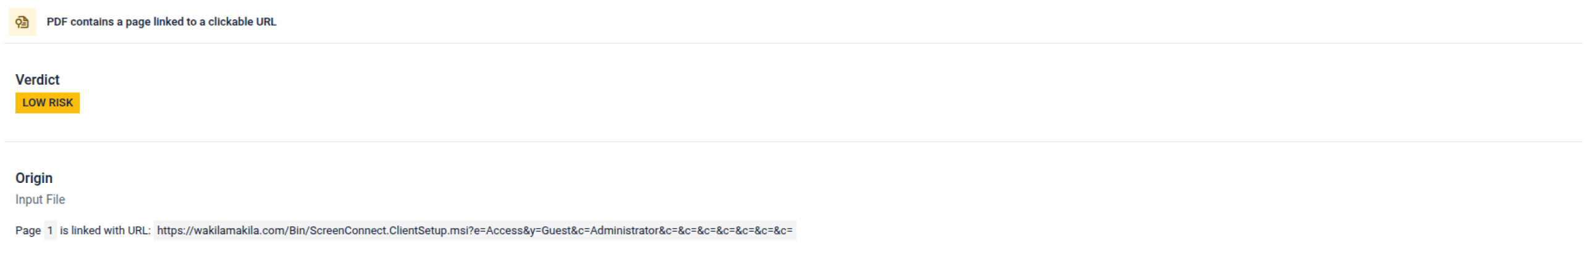
Task: Click the PDF link document icon
Action: tap(22, 22)
